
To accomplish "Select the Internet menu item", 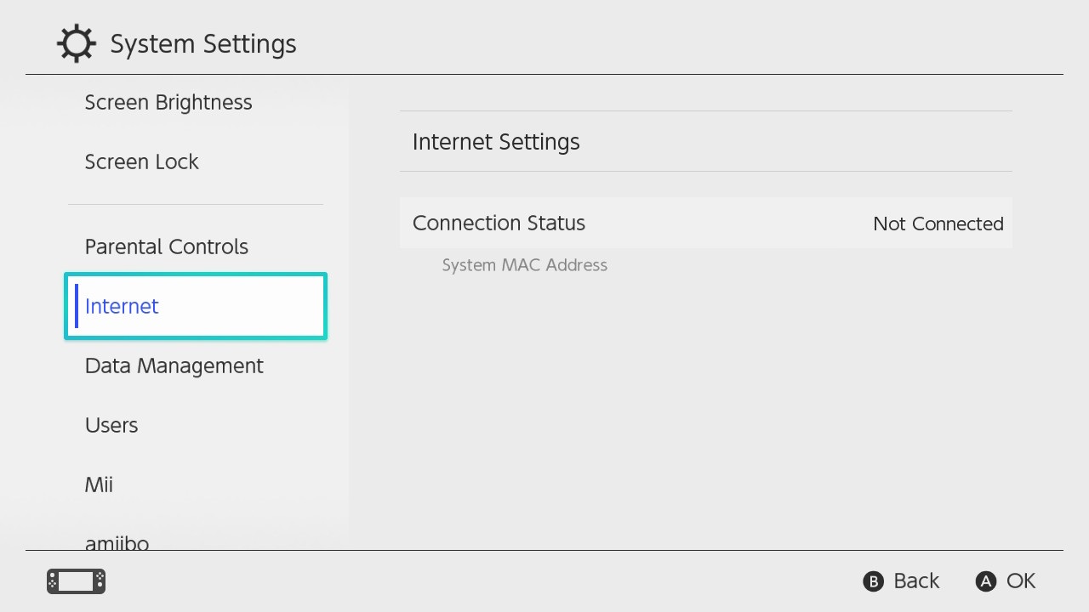I will point(122,307).
